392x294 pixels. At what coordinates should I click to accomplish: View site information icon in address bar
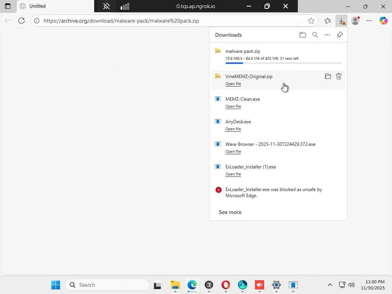(x=37, y=21)
